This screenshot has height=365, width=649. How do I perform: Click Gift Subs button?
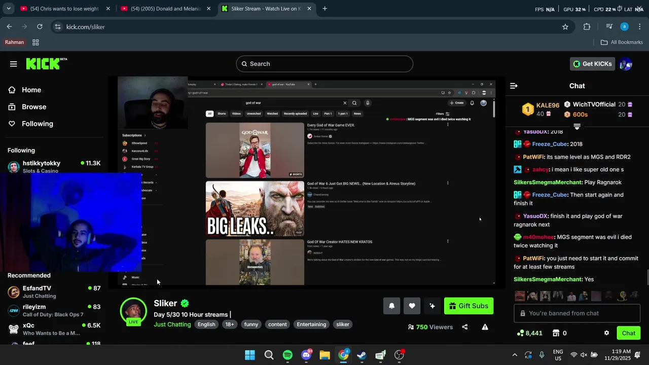point(468,306)
